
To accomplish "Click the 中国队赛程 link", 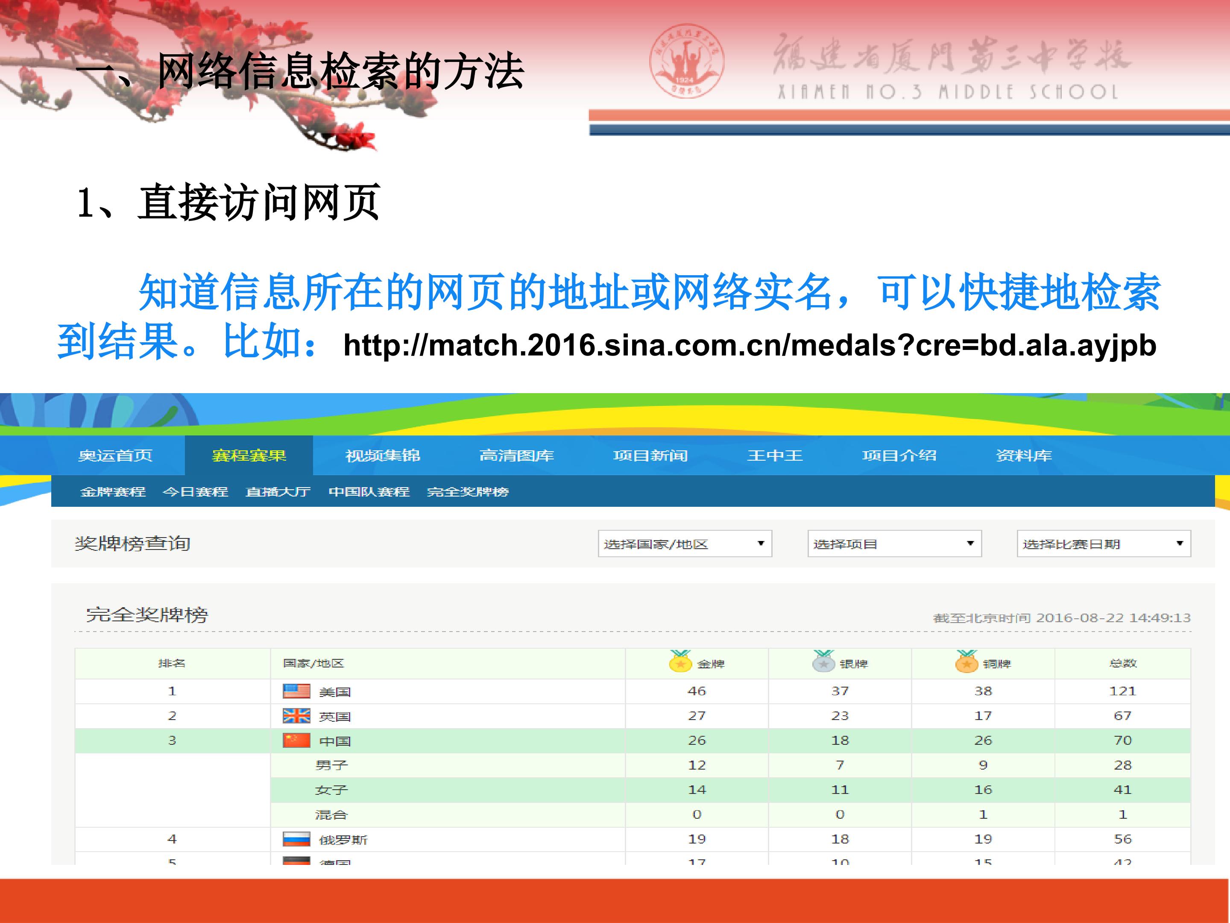I will coord(369,492).
